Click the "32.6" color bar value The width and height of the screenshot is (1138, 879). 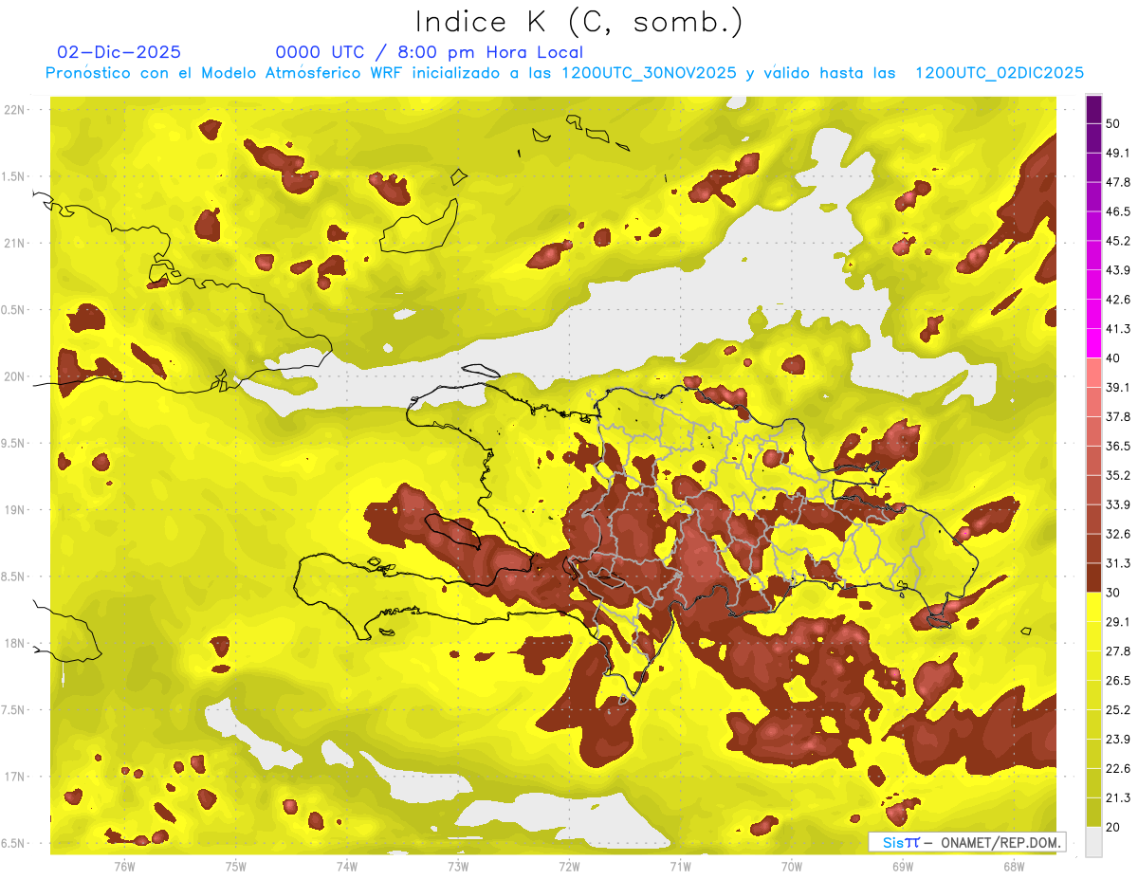[1117, 534]
